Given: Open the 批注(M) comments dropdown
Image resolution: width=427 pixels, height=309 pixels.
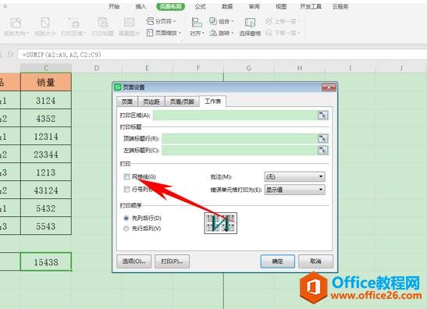Looking at the screenshot, I should 294,176.
